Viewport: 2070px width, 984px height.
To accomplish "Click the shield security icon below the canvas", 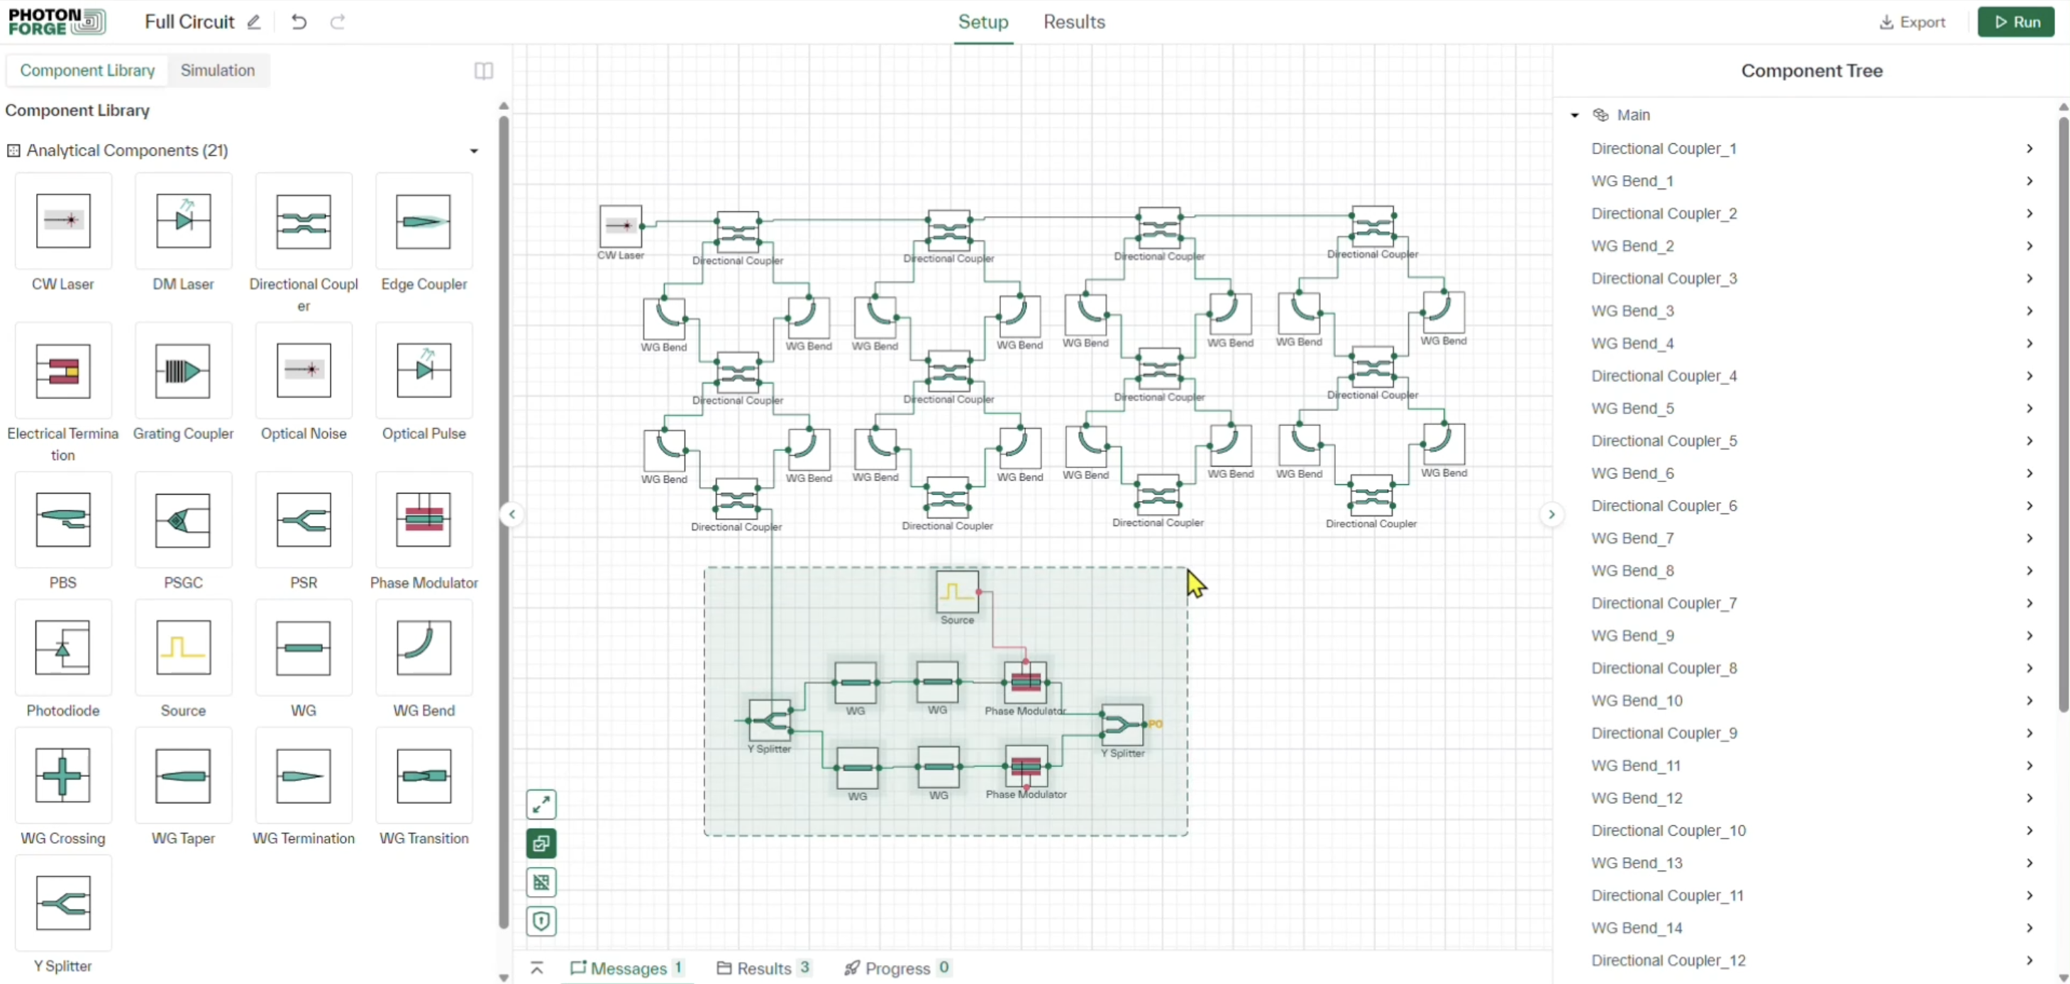I will click(x=541, y=922).
